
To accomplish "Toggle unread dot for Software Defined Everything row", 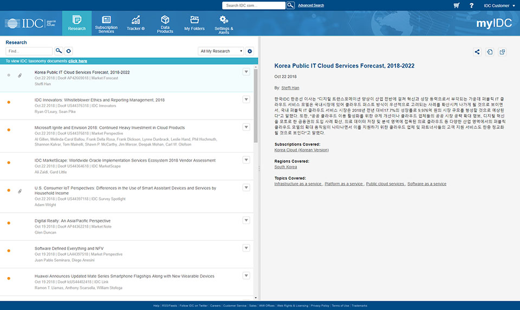I will [x=9, y=250].
